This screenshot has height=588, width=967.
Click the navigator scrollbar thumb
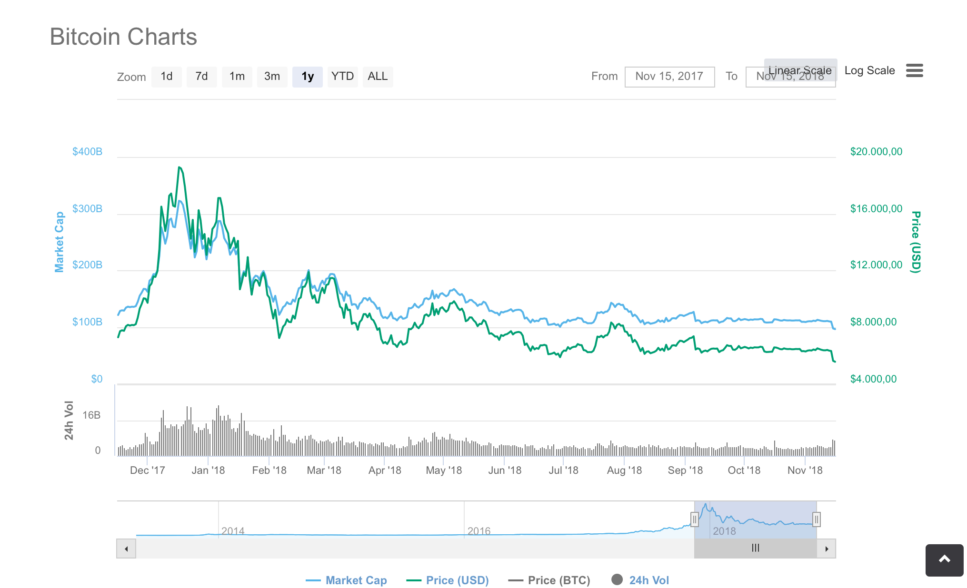[x=756, y=549]
